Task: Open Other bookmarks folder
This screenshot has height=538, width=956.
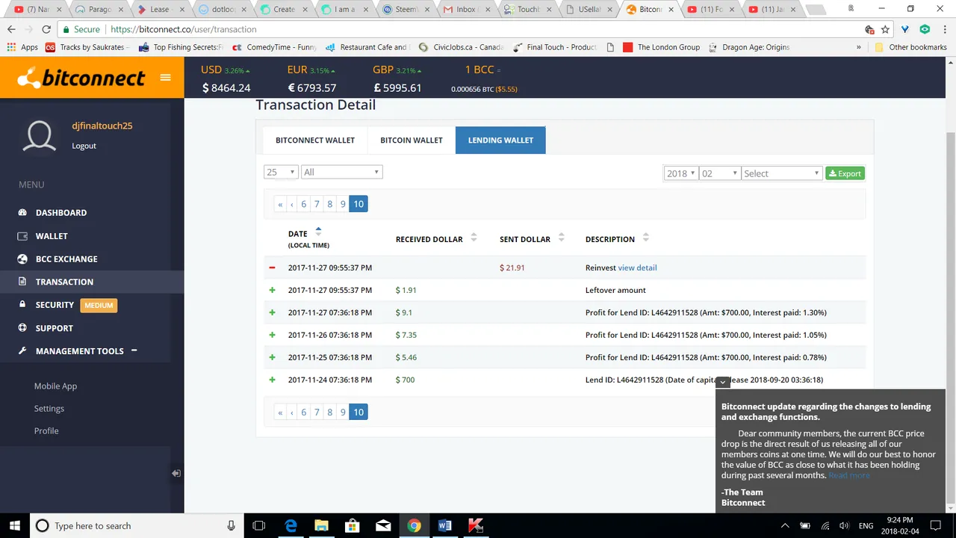Action: [910, 47]
